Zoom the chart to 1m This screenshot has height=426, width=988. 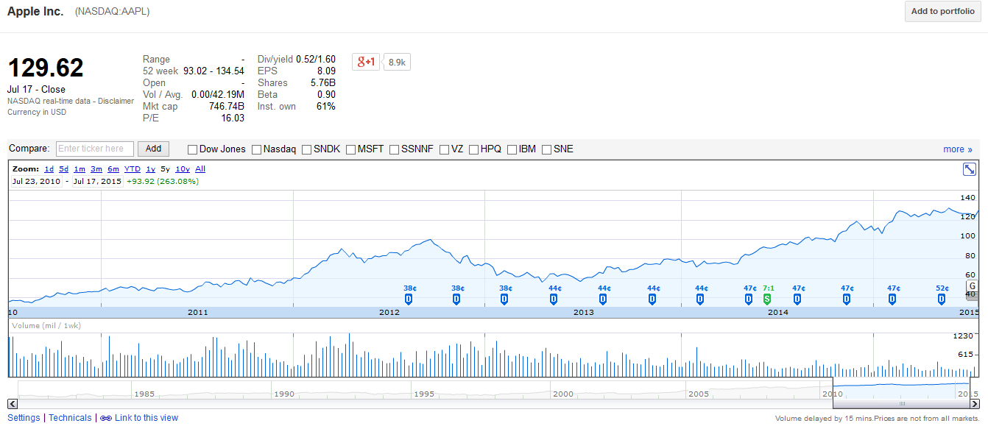coord(80,169)
